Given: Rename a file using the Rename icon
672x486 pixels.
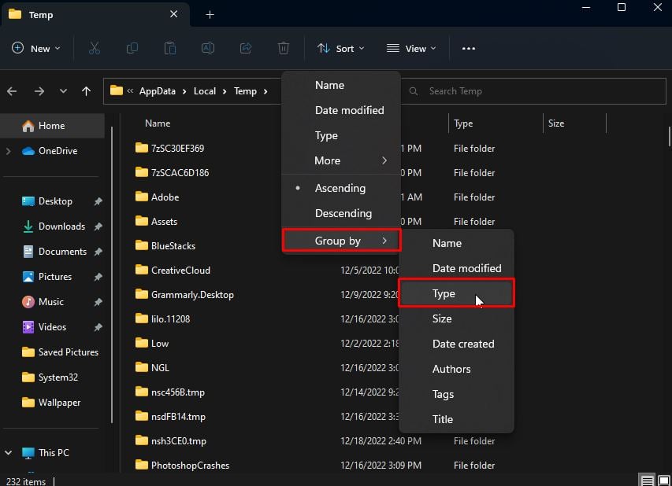Looking at the screenshot, I should coord(207,48).
